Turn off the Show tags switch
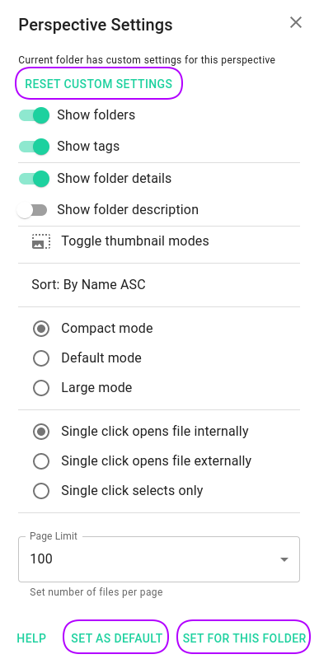319x659 pixels. (34, 147)
